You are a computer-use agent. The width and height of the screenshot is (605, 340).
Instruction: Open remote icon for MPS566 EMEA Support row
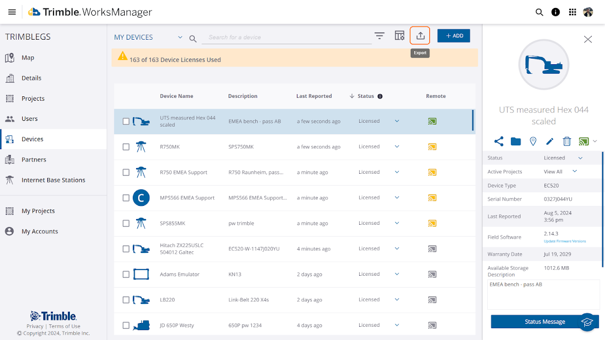[432, 198]
